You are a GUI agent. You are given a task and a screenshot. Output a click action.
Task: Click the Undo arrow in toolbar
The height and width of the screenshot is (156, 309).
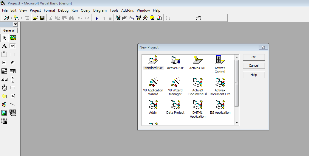pyautogui.click(x=80, y=18)
